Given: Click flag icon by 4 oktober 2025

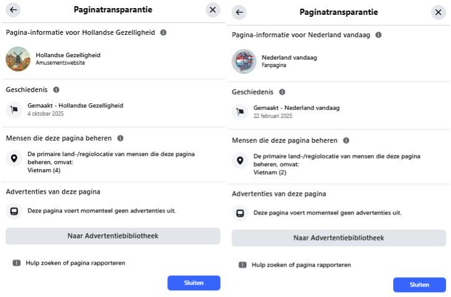Looking at the screenshot, I should [x=15, y=109].
